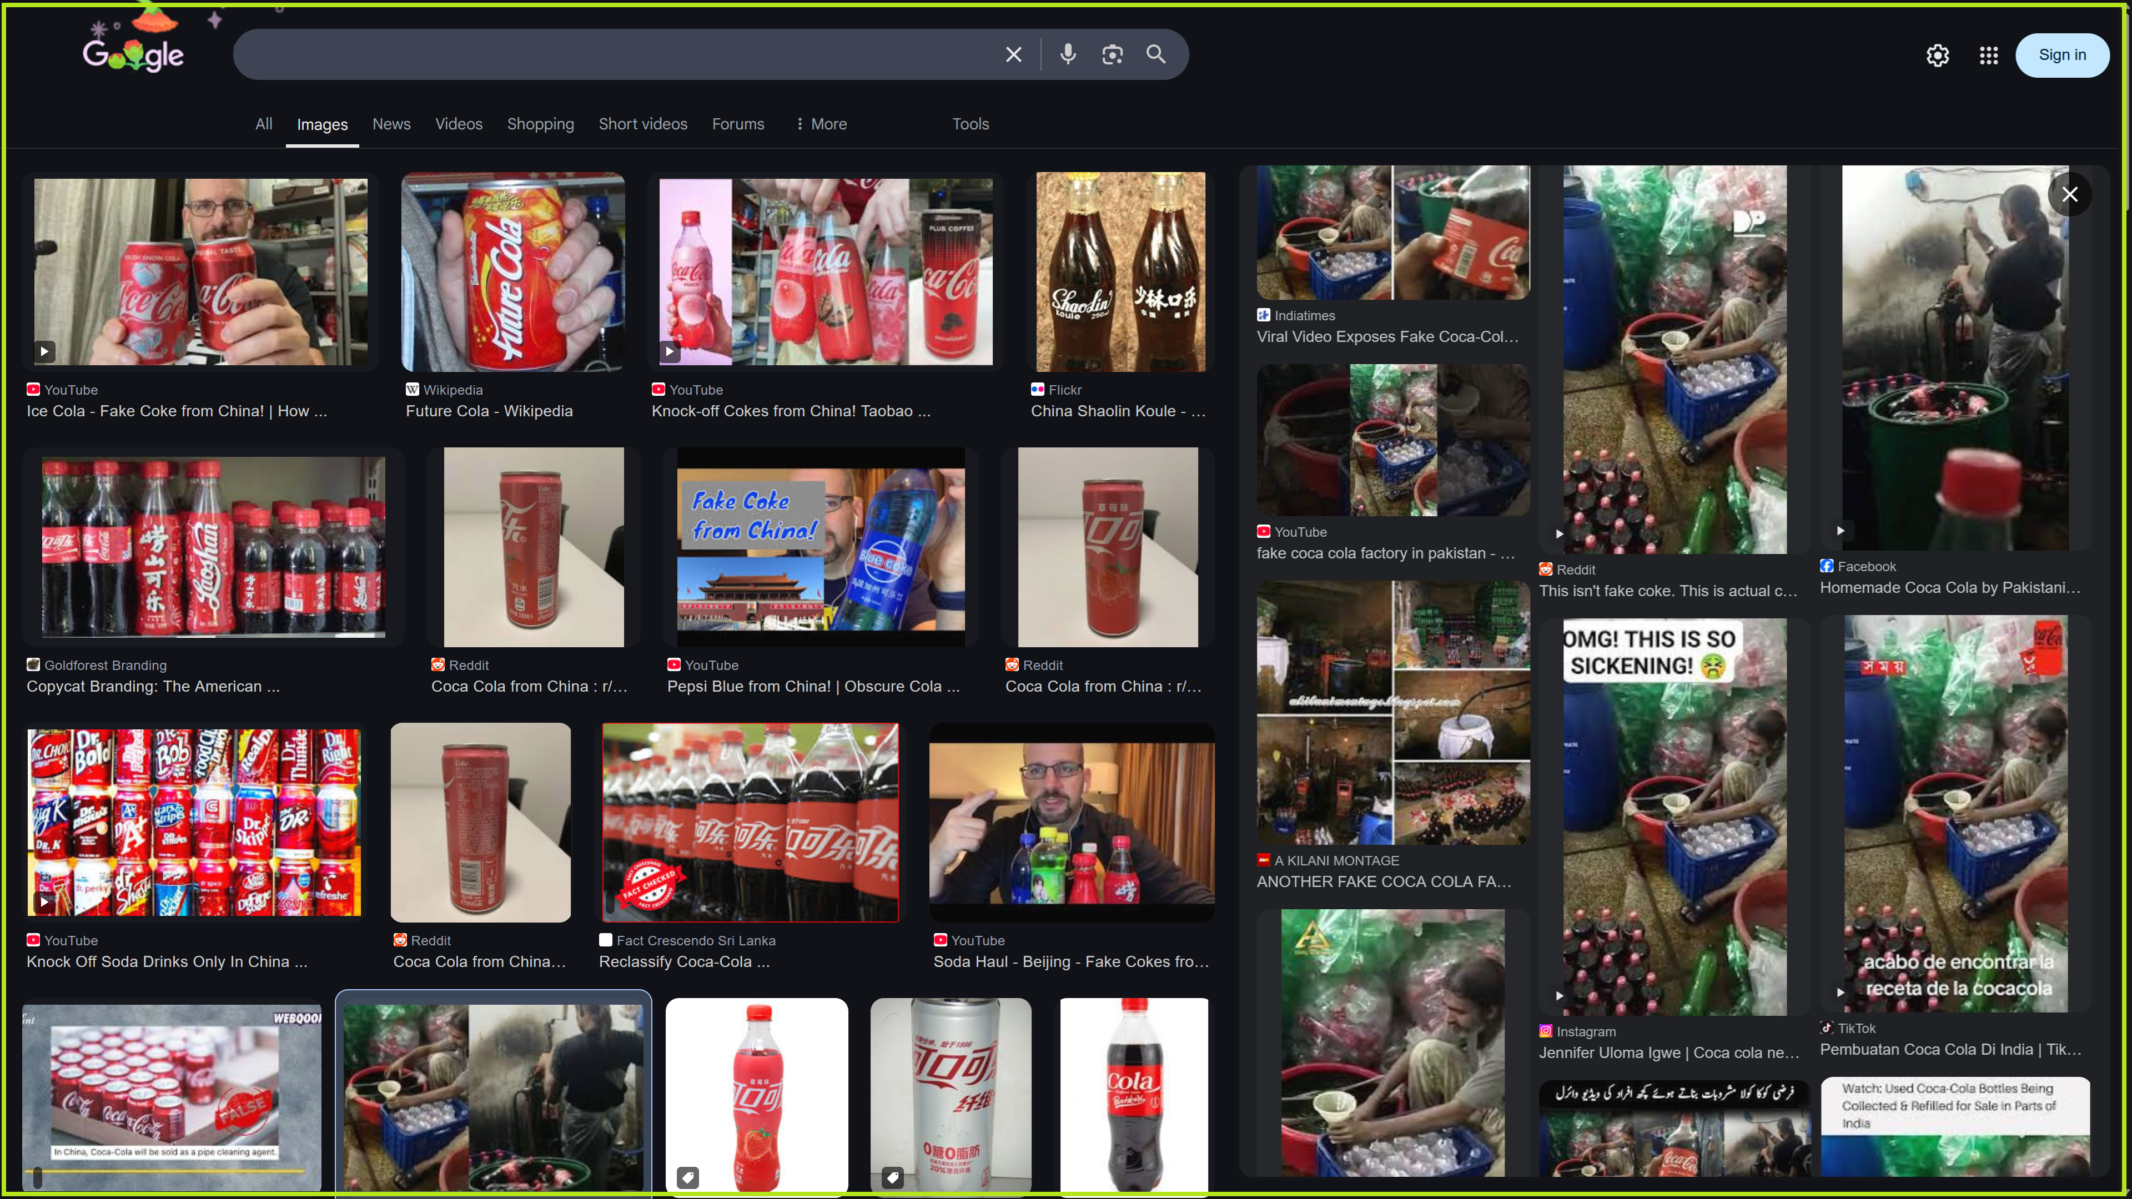Open the Short videos tab

(x=643, y=124)
